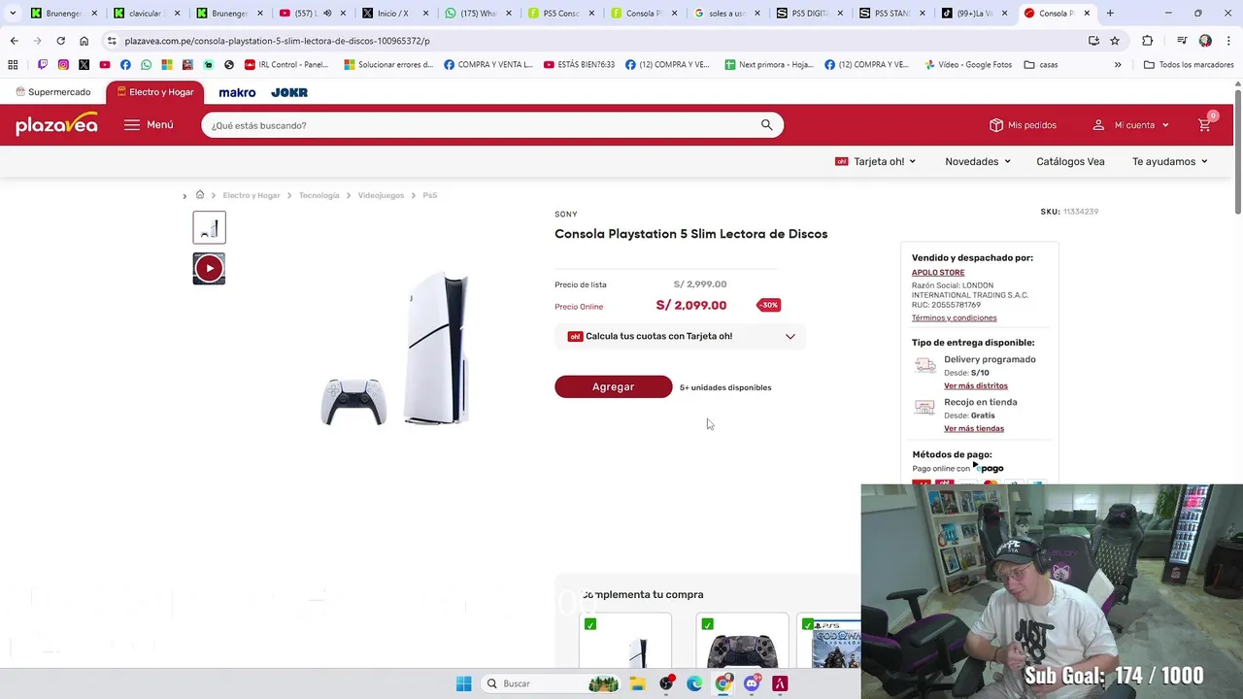The height and width of the screenshot is (699, 1243).
Task: Open Te ayudamos dropdown
Action: (1170, 161)
